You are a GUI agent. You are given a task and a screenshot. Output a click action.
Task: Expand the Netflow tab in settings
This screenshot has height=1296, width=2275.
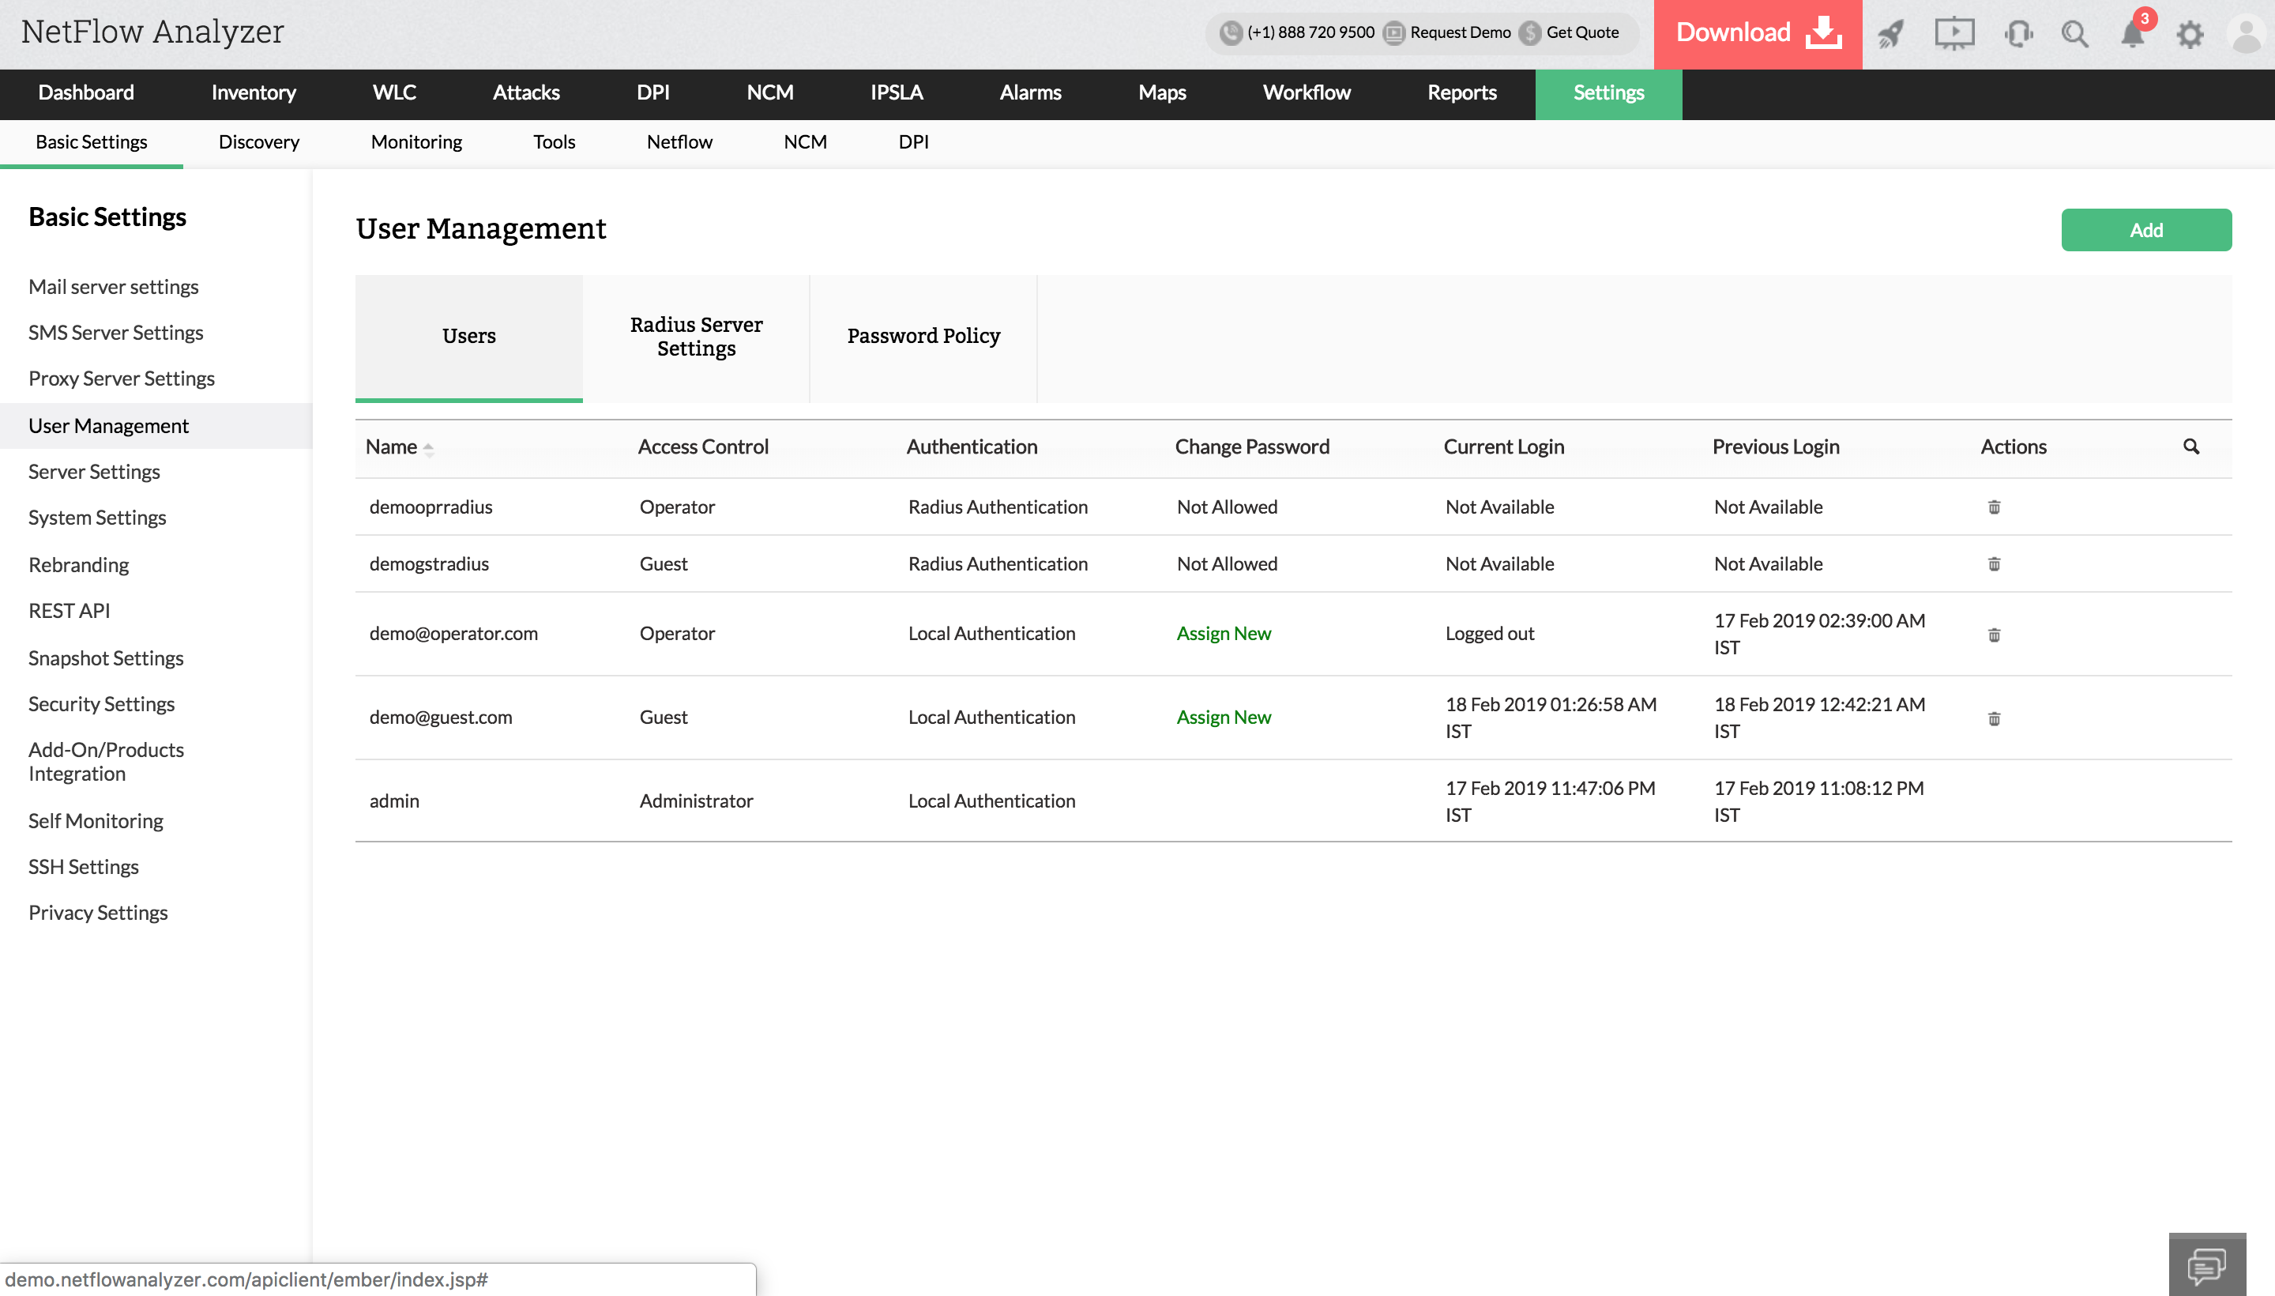(681, 142)
